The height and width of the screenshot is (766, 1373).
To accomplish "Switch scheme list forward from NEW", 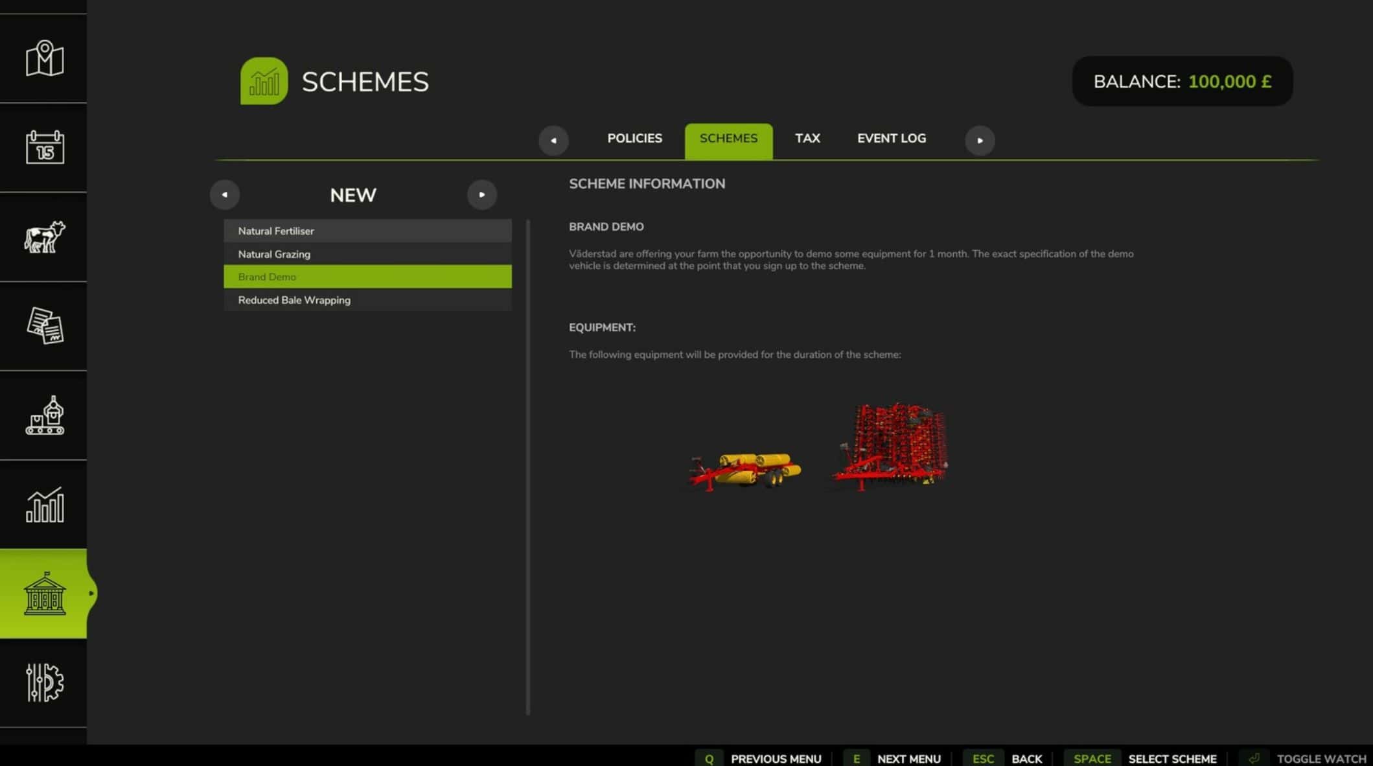I will point(481,194).
